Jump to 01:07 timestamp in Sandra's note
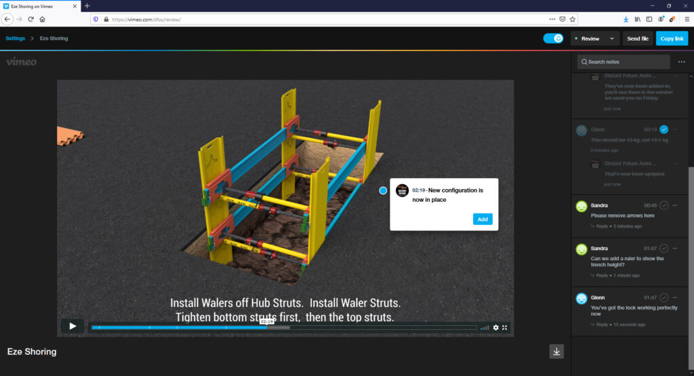This screenshot has height=376, width=694. coord(650,248)
